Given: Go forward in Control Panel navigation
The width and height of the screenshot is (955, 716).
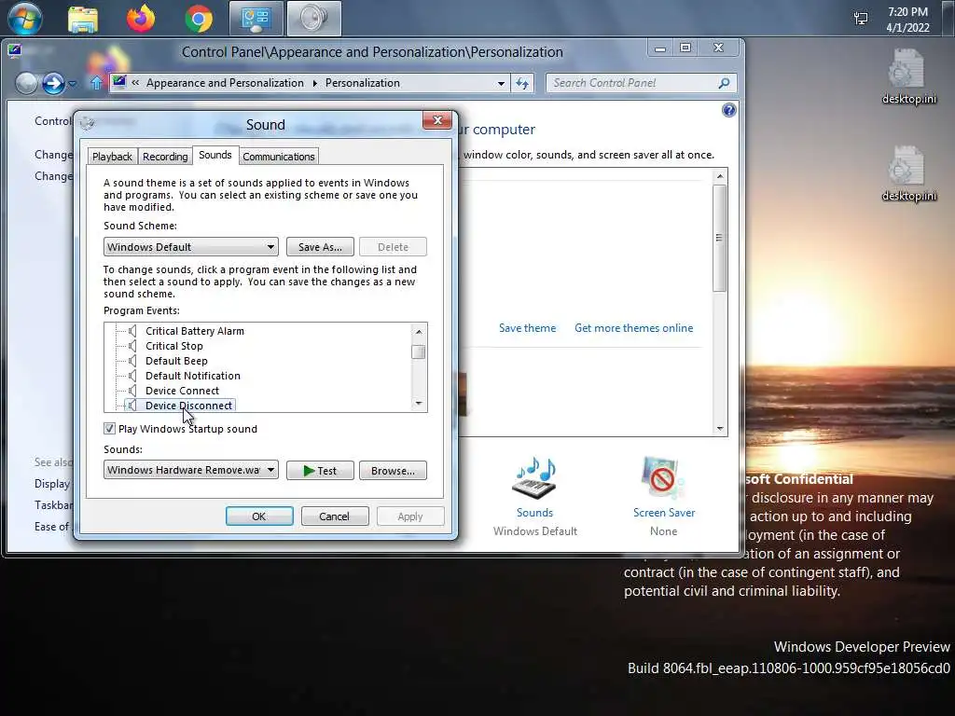Looking at the screenshot, I should coord(53,83).
